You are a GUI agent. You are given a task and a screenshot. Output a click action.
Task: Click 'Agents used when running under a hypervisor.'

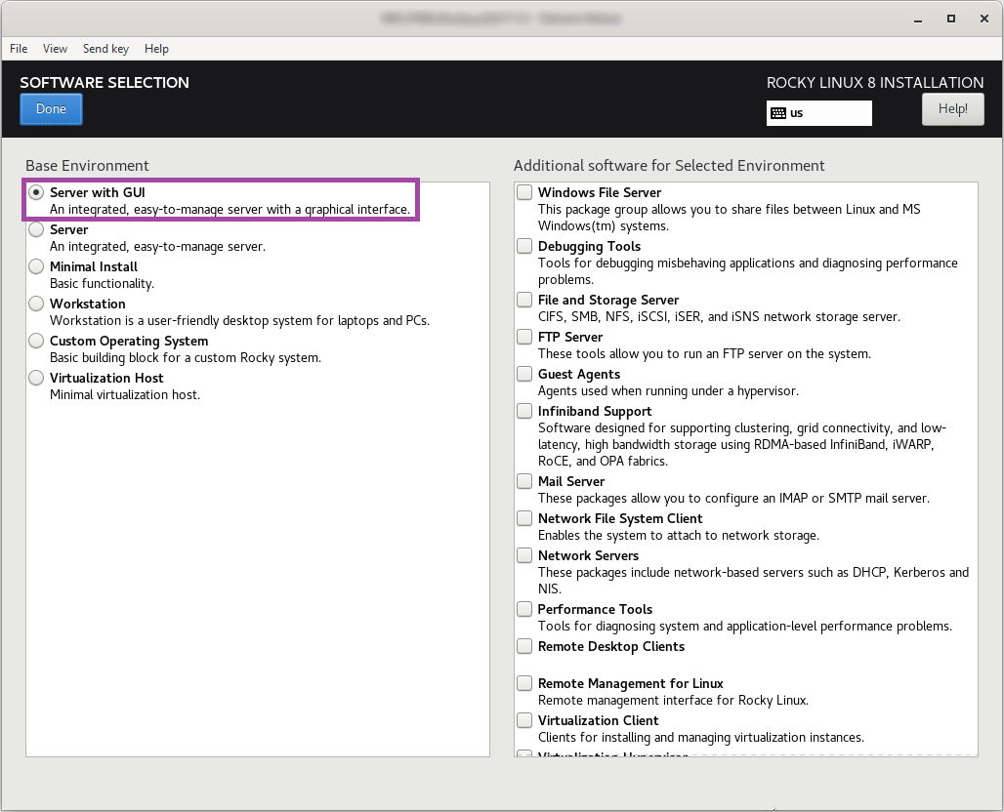point(668,391)
